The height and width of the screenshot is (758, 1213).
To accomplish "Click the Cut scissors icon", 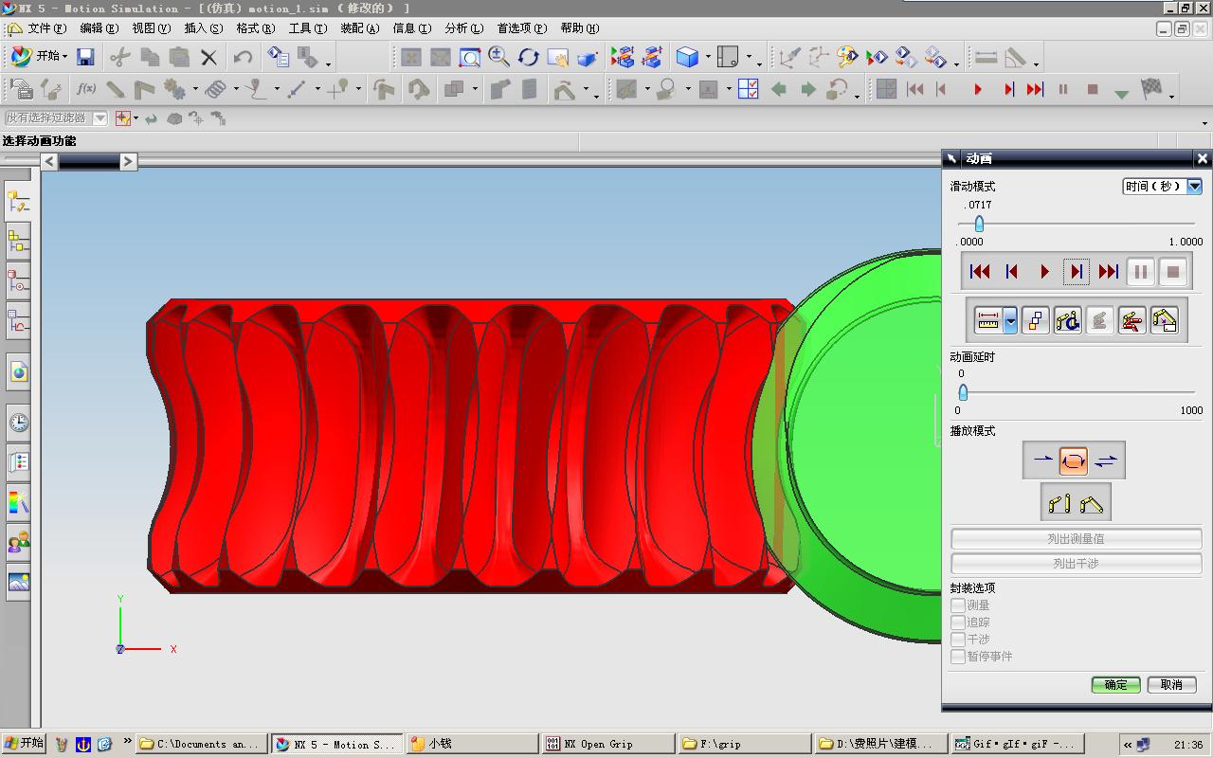I will pyautogui.click(x=119, y=57).
